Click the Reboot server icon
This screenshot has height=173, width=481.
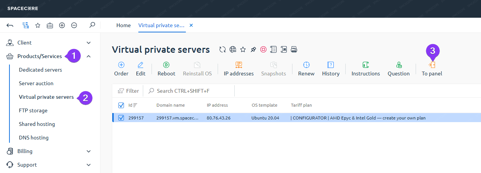point(166,69)
